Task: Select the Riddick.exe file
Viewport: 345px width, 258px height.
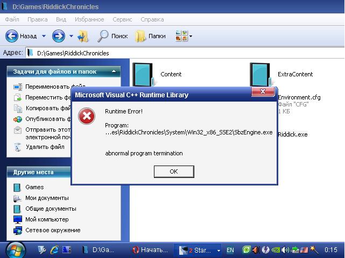Action: click(x=293, y=134)
